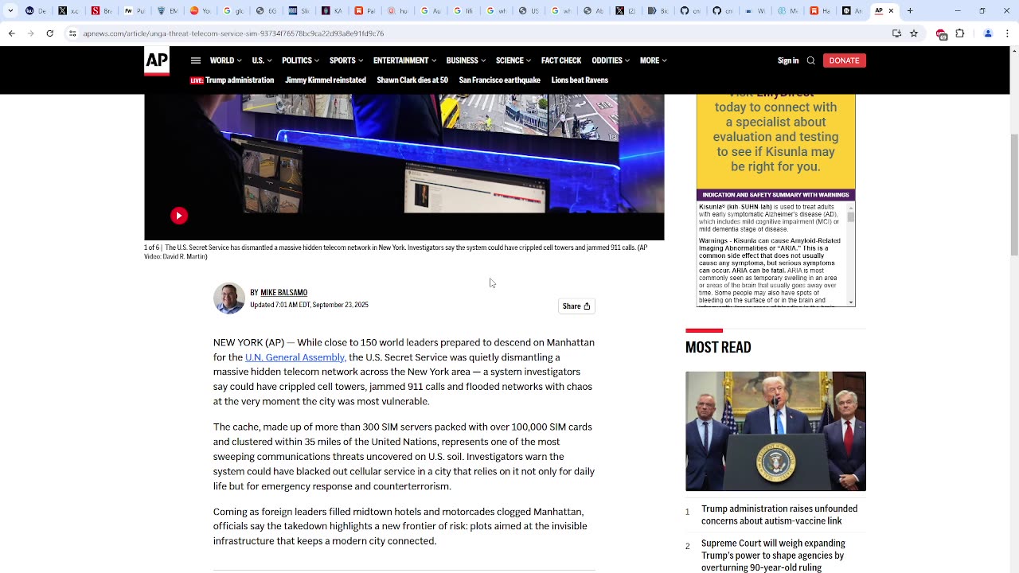Screen dimensions: 1019x573
Task: Open 'Supreme Court will weigh expanding' story
Action: pyautogui.click(x=773, y=555)
